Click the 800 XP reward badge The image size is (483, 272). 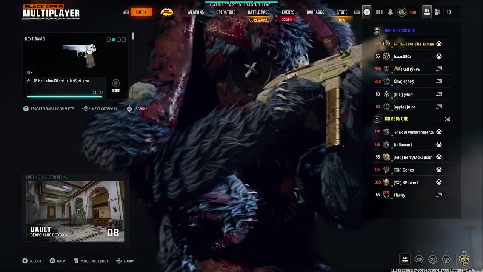[x=116, y=87]
